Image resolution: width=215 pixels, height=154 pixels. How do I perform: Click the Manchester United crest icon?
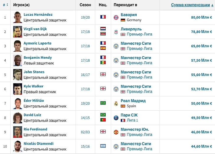point(116,132)
